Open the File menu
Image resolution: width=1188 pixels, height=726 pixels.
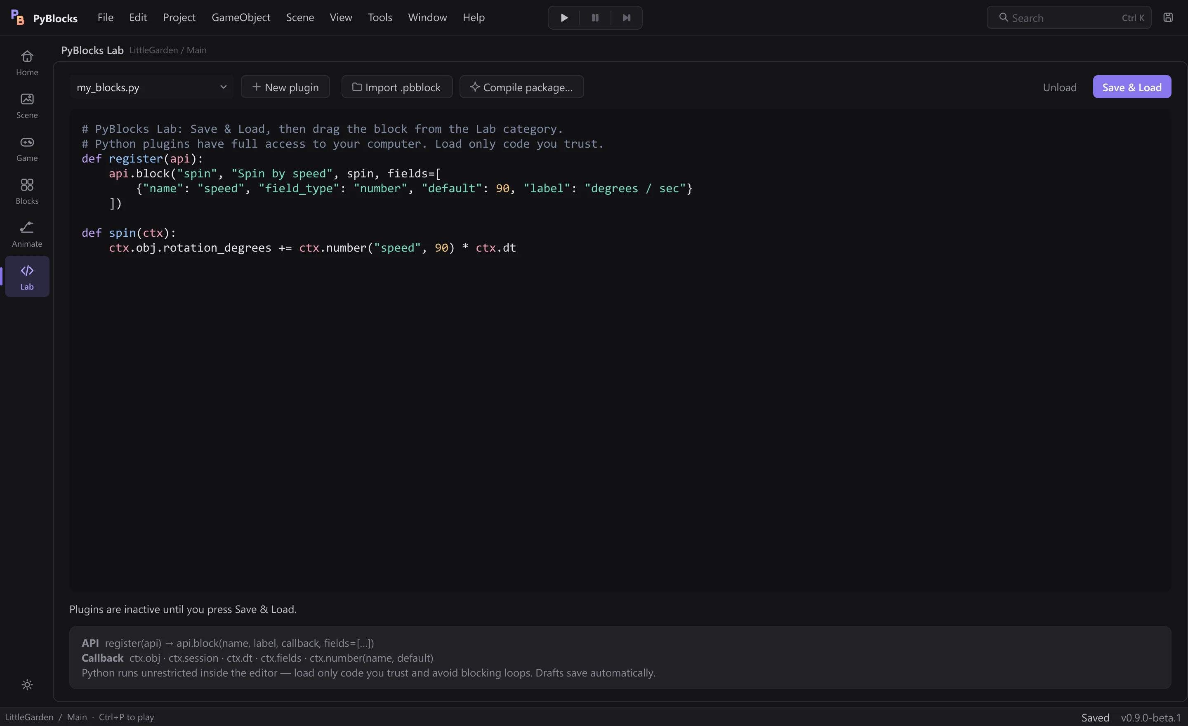(x=105, y=17)
